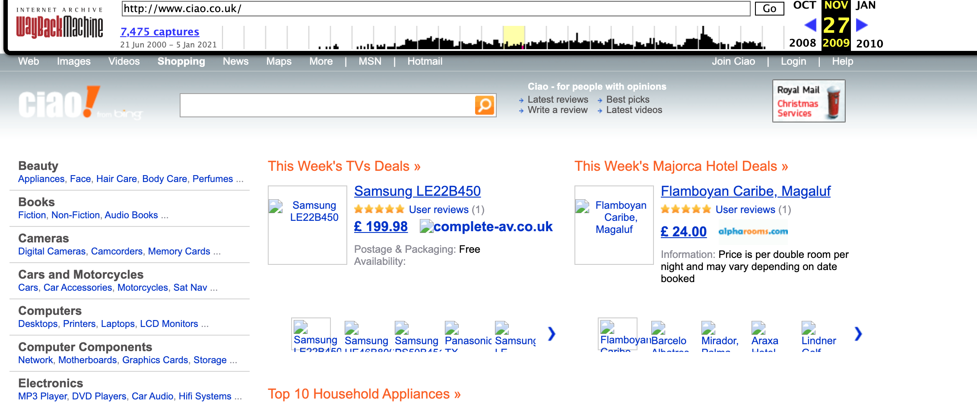
Task: Select year 2008 in Wayback toolbar
Action: (x=803, y=43)
